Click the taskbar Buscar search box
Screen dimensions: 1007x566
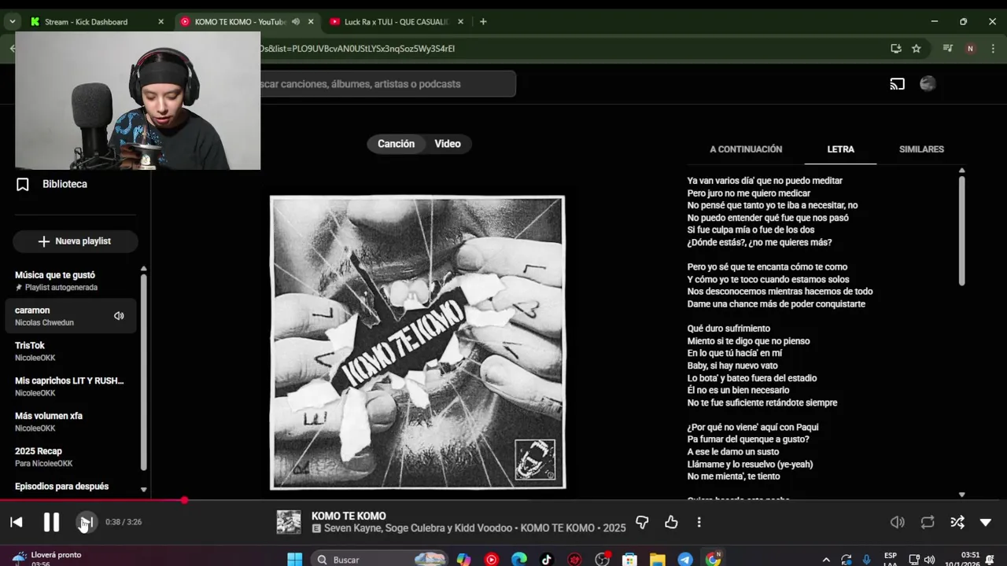click(381, 560)
